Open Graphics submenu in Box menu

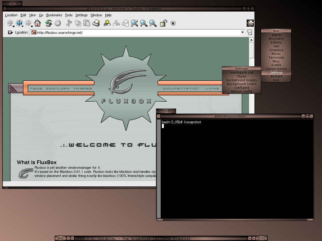[x=276, y=50]
